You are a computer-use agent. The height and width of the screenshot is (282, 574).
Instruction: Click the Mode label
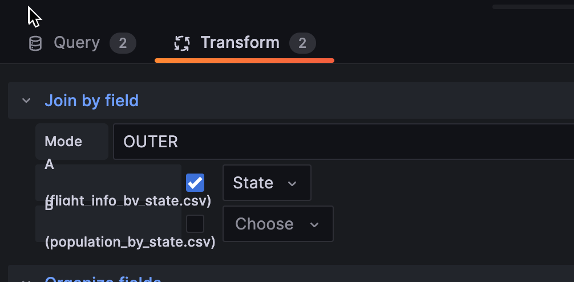pos(63,142)
